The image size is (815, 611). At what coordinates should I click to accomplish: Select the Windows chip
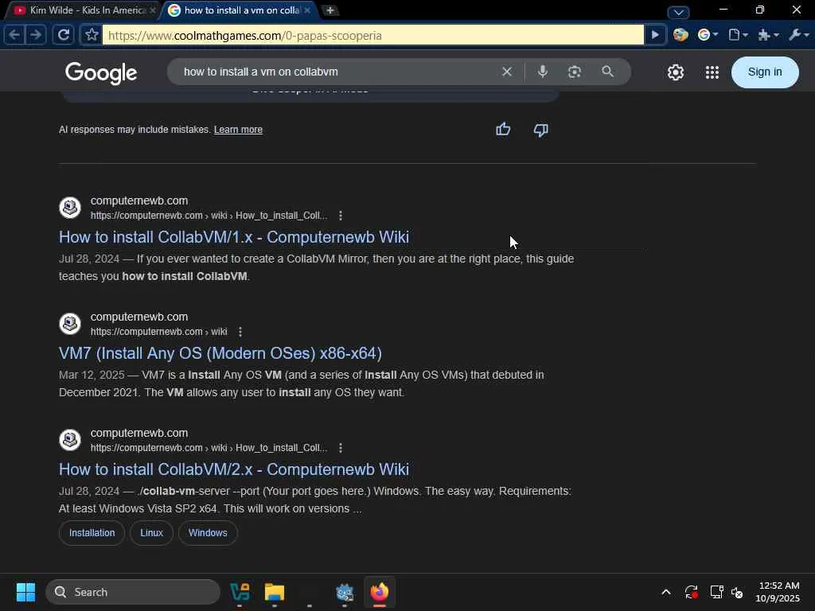208,532
